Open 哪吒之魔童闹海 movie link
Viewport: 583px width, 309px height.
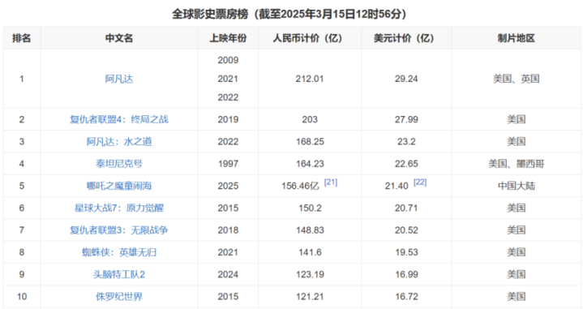(x=119, y=186)
